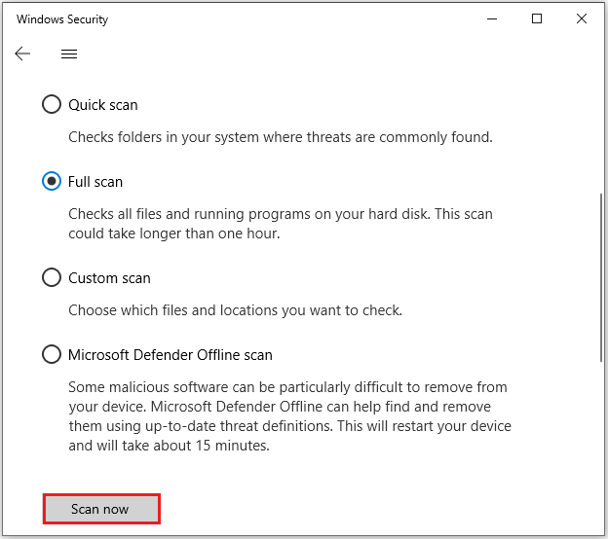Click the description under Quick scan
Viewport: 608px width, 539px height.
pos(281,137)
